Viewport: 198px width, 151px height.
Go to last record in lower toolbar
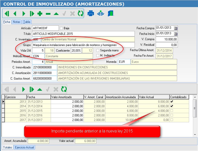click(x=32, y=89)
